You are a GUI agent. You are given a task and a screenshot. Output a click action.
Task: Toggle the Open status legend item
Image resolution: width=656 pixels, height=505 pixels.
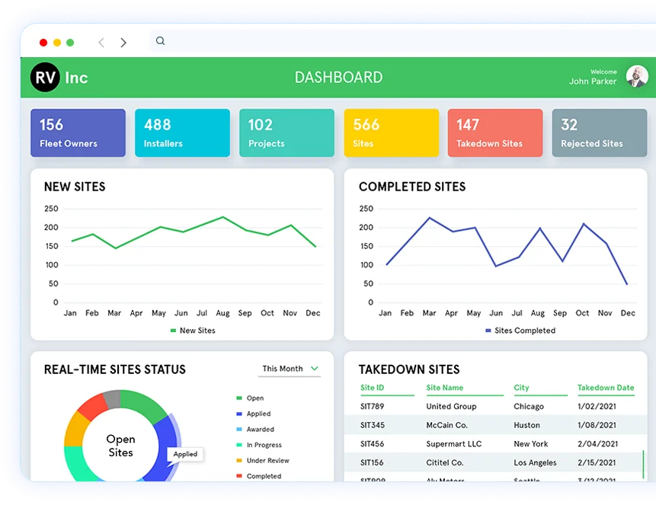click(x=239, y=398)
